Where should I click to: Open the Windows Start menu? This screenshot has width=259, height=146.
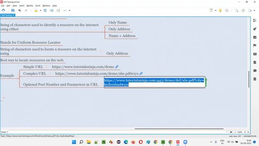pyautogui.click(x=74, y=142)
